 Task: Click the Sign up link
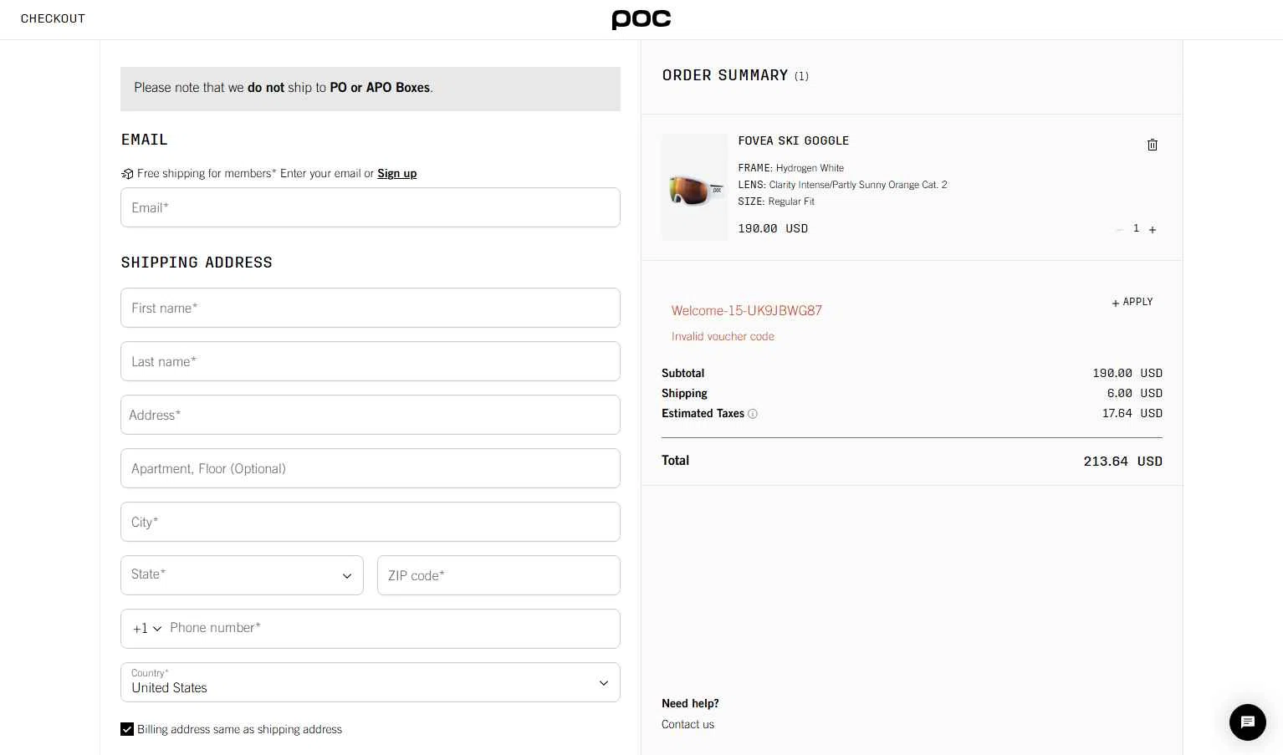[396, 173]
